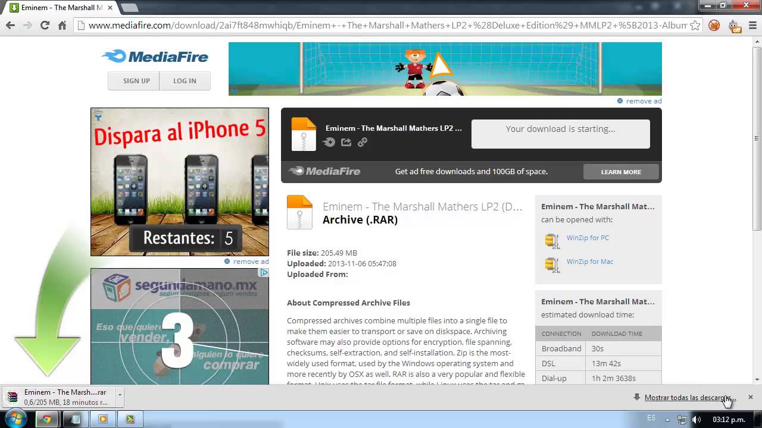
Task: Open the WinZip for PC link
Action: (x=588, y=238)
